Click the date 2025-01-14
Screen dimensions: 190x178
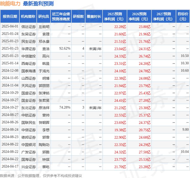(x=10, y=63)
